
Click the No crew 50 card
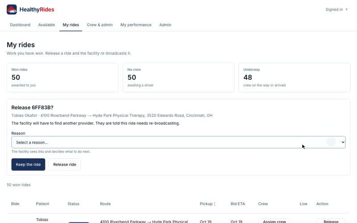click(178, 78)
